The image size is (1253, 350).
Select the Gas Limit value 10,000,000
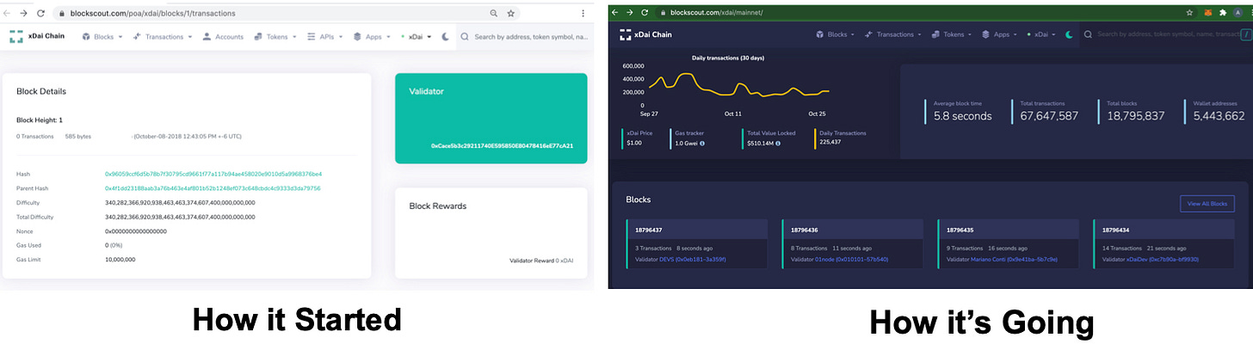[120, 259]
